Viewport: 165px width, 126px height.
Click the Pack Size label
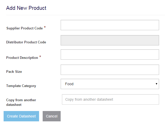click(x=14, y=72)
